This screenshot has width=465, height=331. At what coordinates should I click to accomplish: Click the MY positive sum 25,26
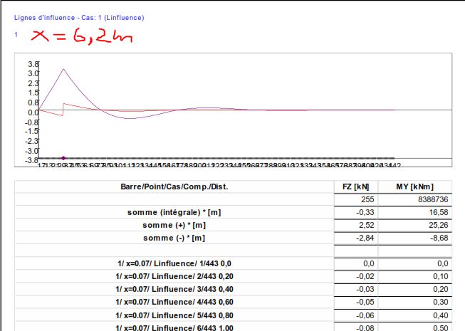click(x=414, y=225)
